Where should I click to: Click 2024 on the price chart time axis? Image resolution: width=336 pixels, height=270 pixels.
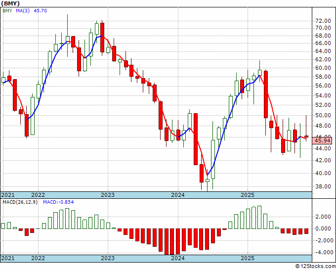[x=178, y=195]
